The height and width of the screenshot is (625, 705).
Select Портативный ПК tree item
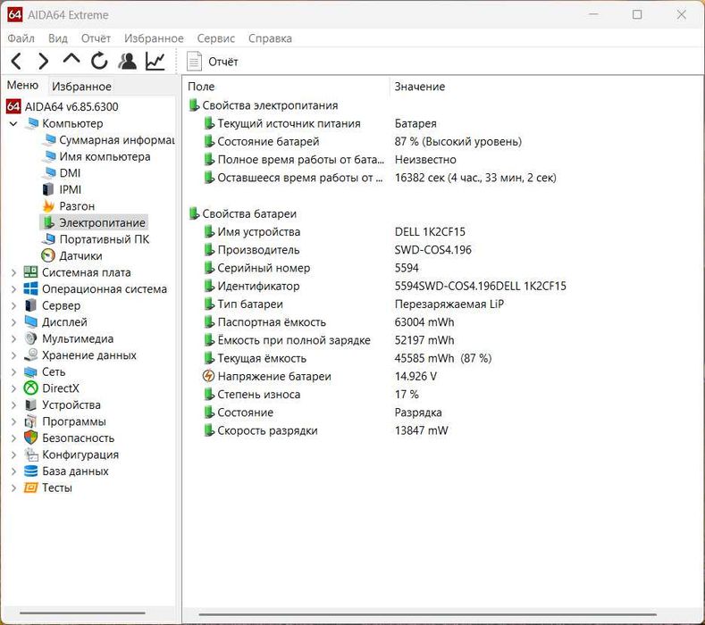pos(96,239)
